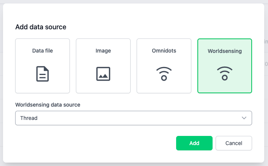Click the "Image" card title text
The image size is (268, 166).
click(x=103, y=51)
